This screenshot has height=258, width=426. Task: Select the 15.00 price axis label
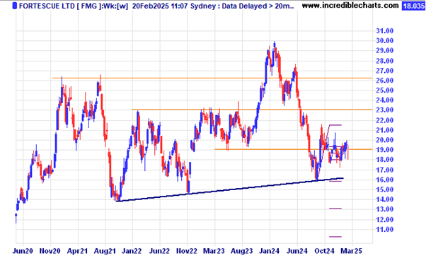[x=385, y=189]
